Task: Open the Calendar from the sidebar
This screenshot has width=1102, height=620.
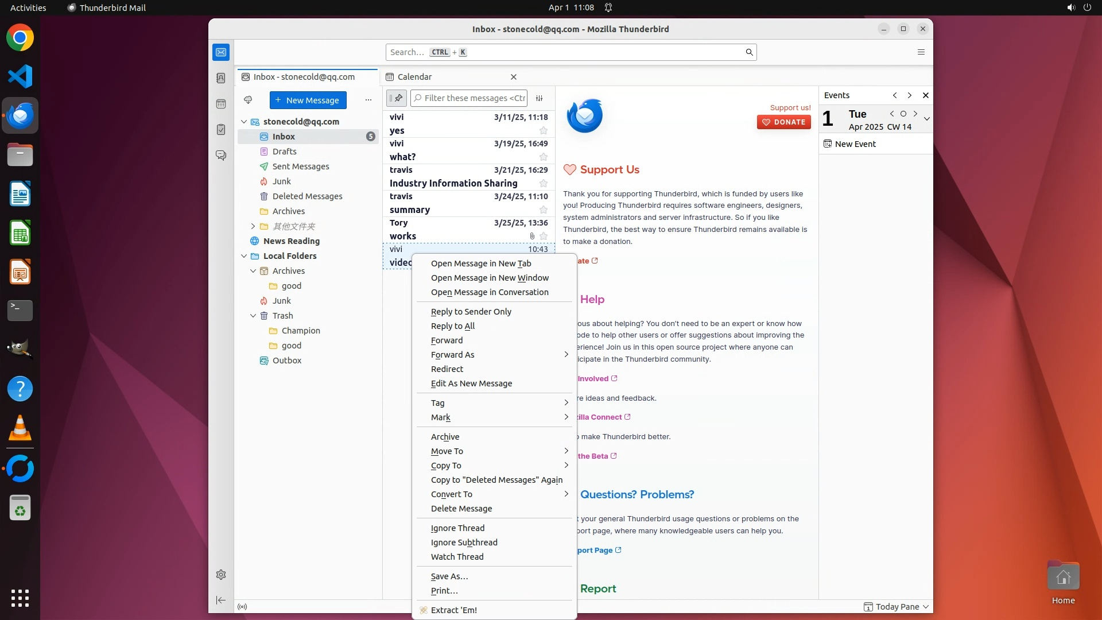Action: pyautogui.click(x=221, y=104)
